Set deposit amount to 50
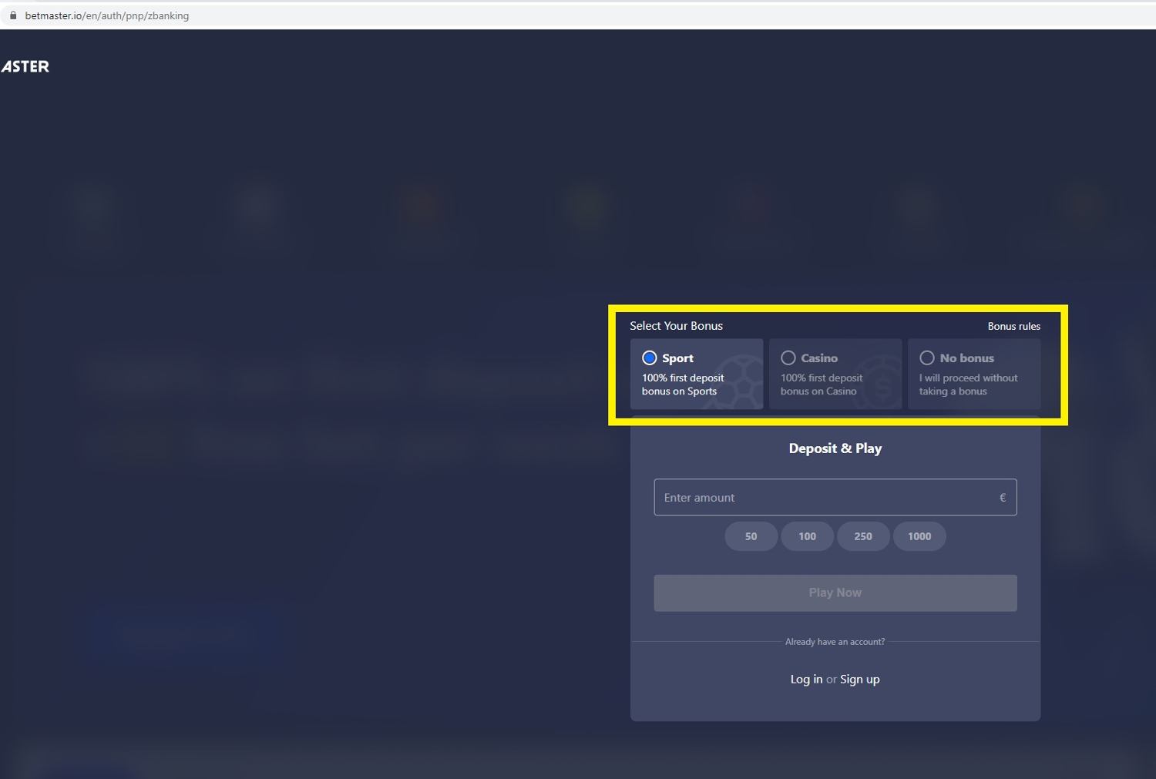This screenshot has height=779, width=1156. (x=751, y=537)
